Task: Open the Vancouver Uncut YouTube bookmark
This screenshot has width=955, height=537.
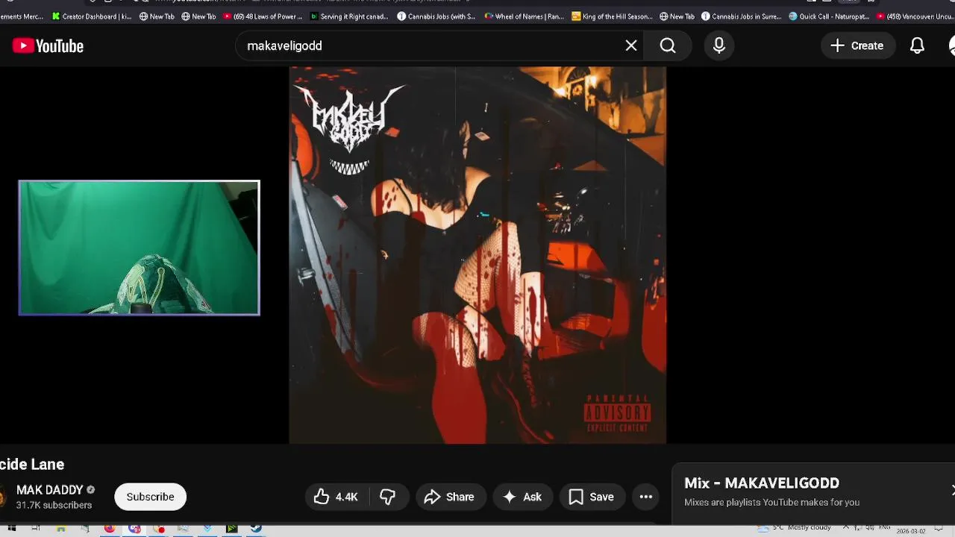Action: click(x=915, y=16)
